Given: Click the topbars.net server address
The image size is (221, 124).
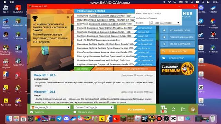Looking at the screenshot, I should (x=143, y=36).
